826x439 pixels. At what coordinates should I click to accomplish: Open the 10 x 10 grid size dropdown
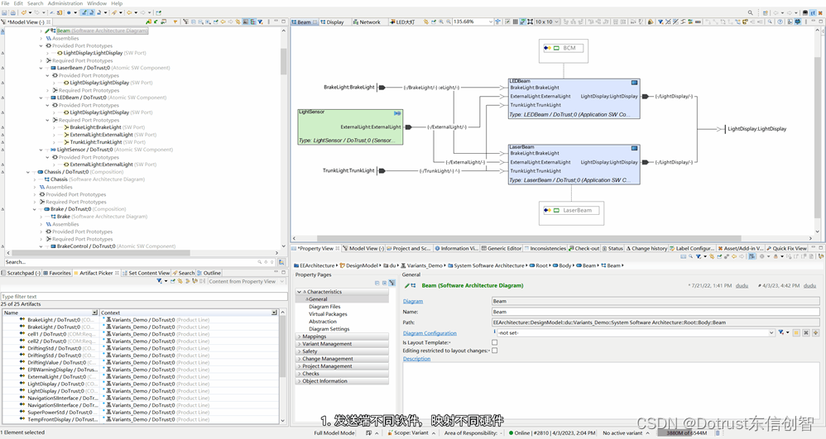pos(556,22)
